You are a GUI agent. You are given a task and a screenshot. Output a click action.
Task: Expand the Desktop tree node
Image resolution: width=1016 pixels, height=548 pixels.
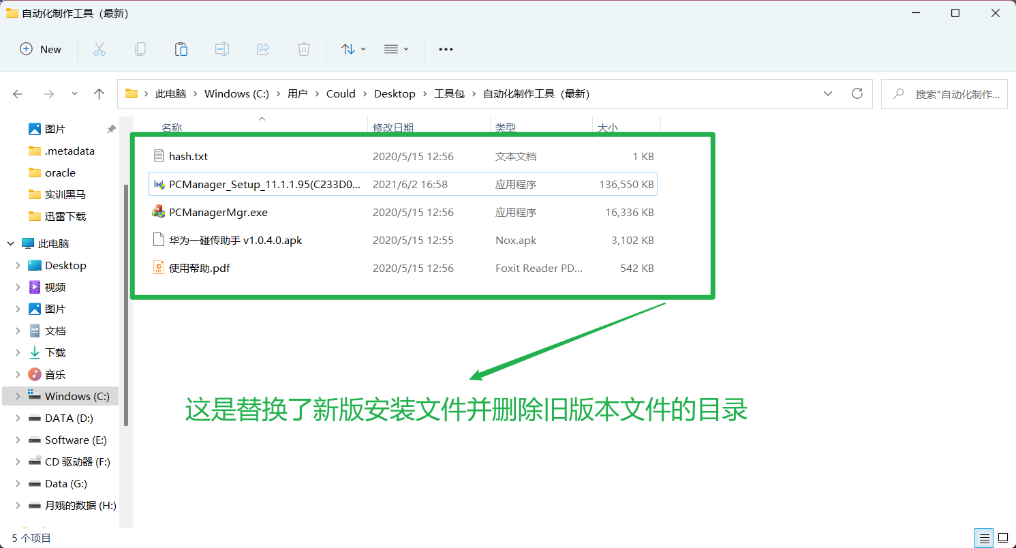coord(18,265)
